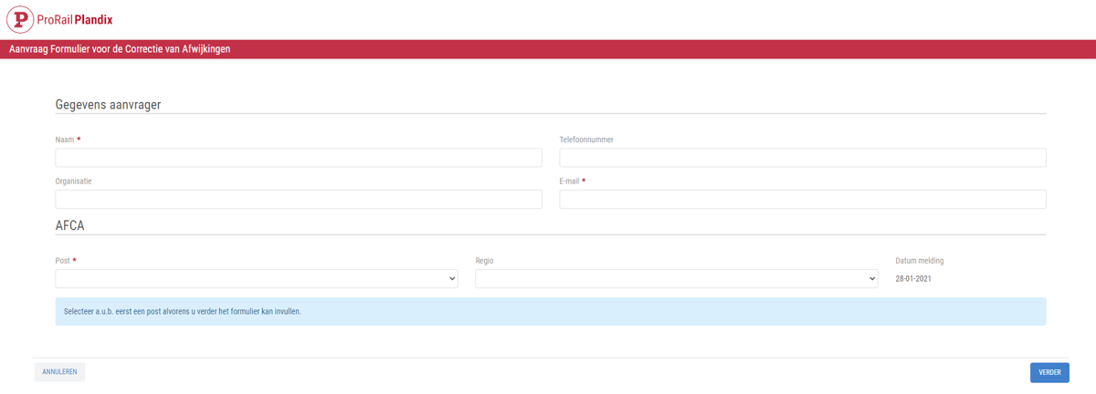Click the Verder button
This screenshot has width=1096, height=394.
click(1049, 372)
